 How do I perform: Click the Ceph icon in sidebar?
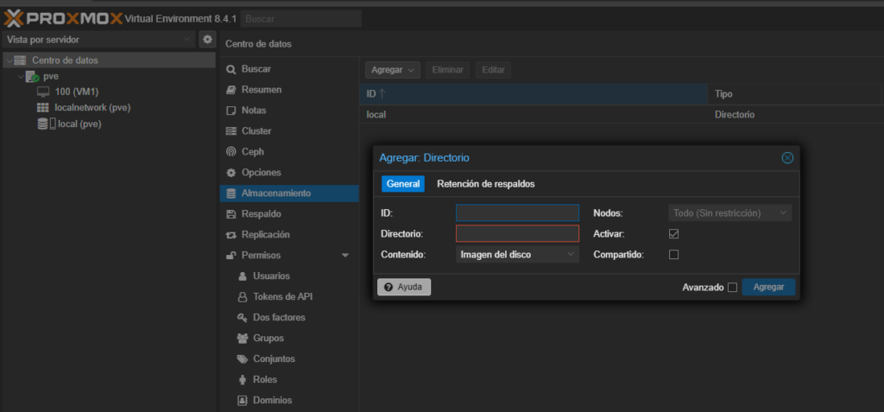click(231, 152)
